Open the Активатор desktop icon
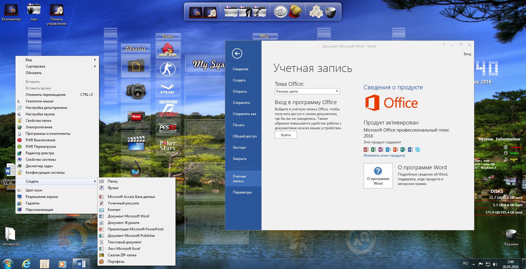Screen dimensions: 526x269 click(x=11, y=237)
